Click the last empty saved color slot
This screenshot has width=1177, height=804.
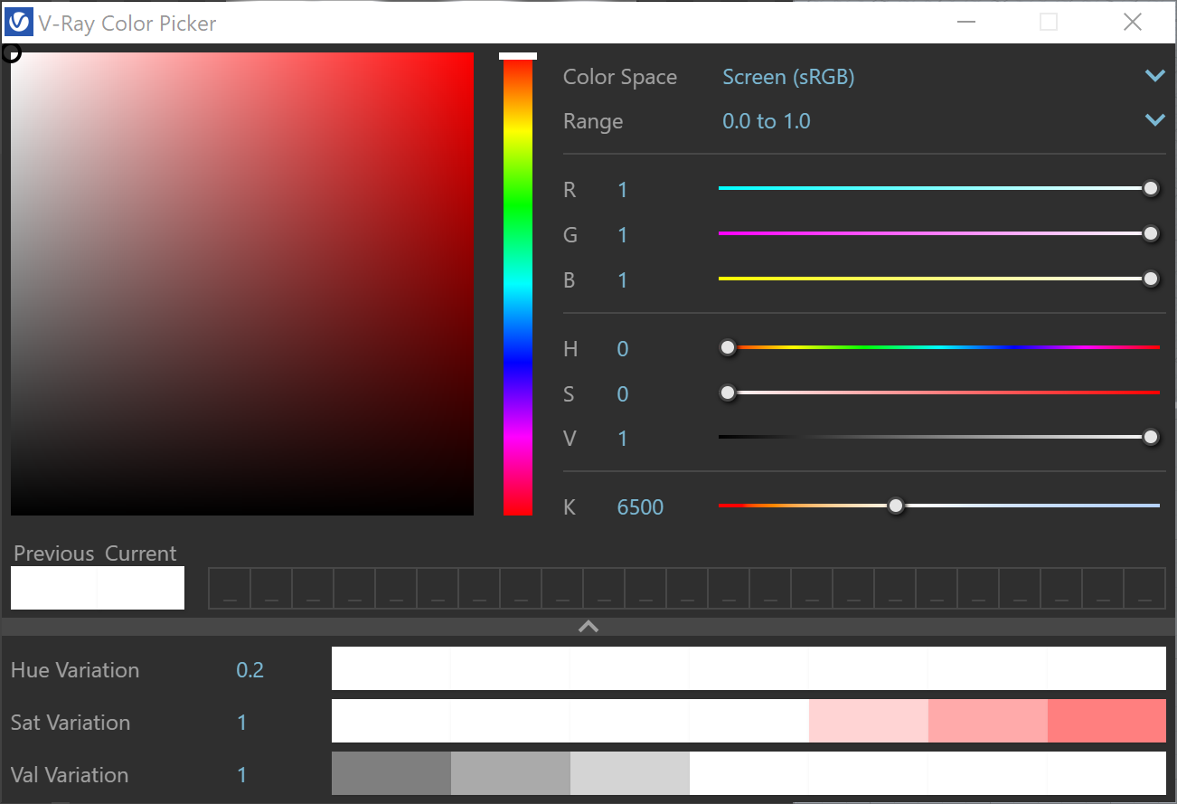(1144, 589)
